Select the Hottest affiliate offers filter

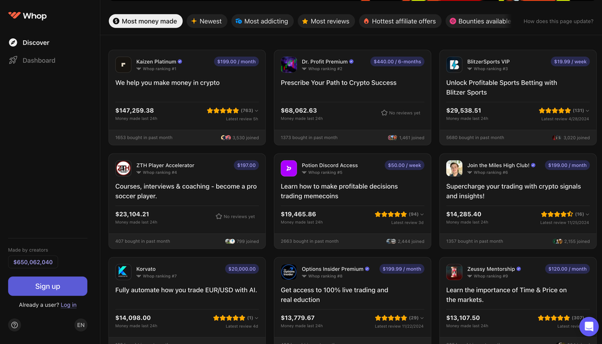coord(399,21)
